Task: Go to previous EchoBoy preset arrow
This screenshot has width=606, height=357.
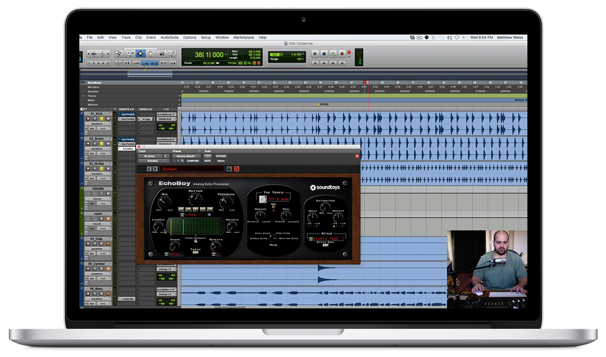Action: pyautogui.click(x=149, y=169)
